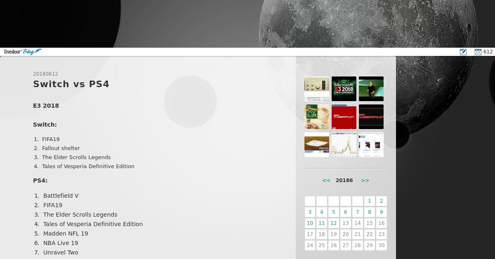Viewport: 495px width, 259px height.
Task: Open the audio equipment thumbnail
Action: coord(317,89)
